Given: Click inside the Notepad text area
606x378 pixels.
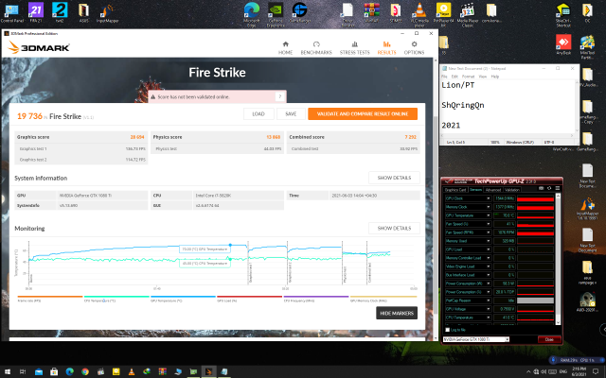Looking at the screenshot, I should (502, 113).
